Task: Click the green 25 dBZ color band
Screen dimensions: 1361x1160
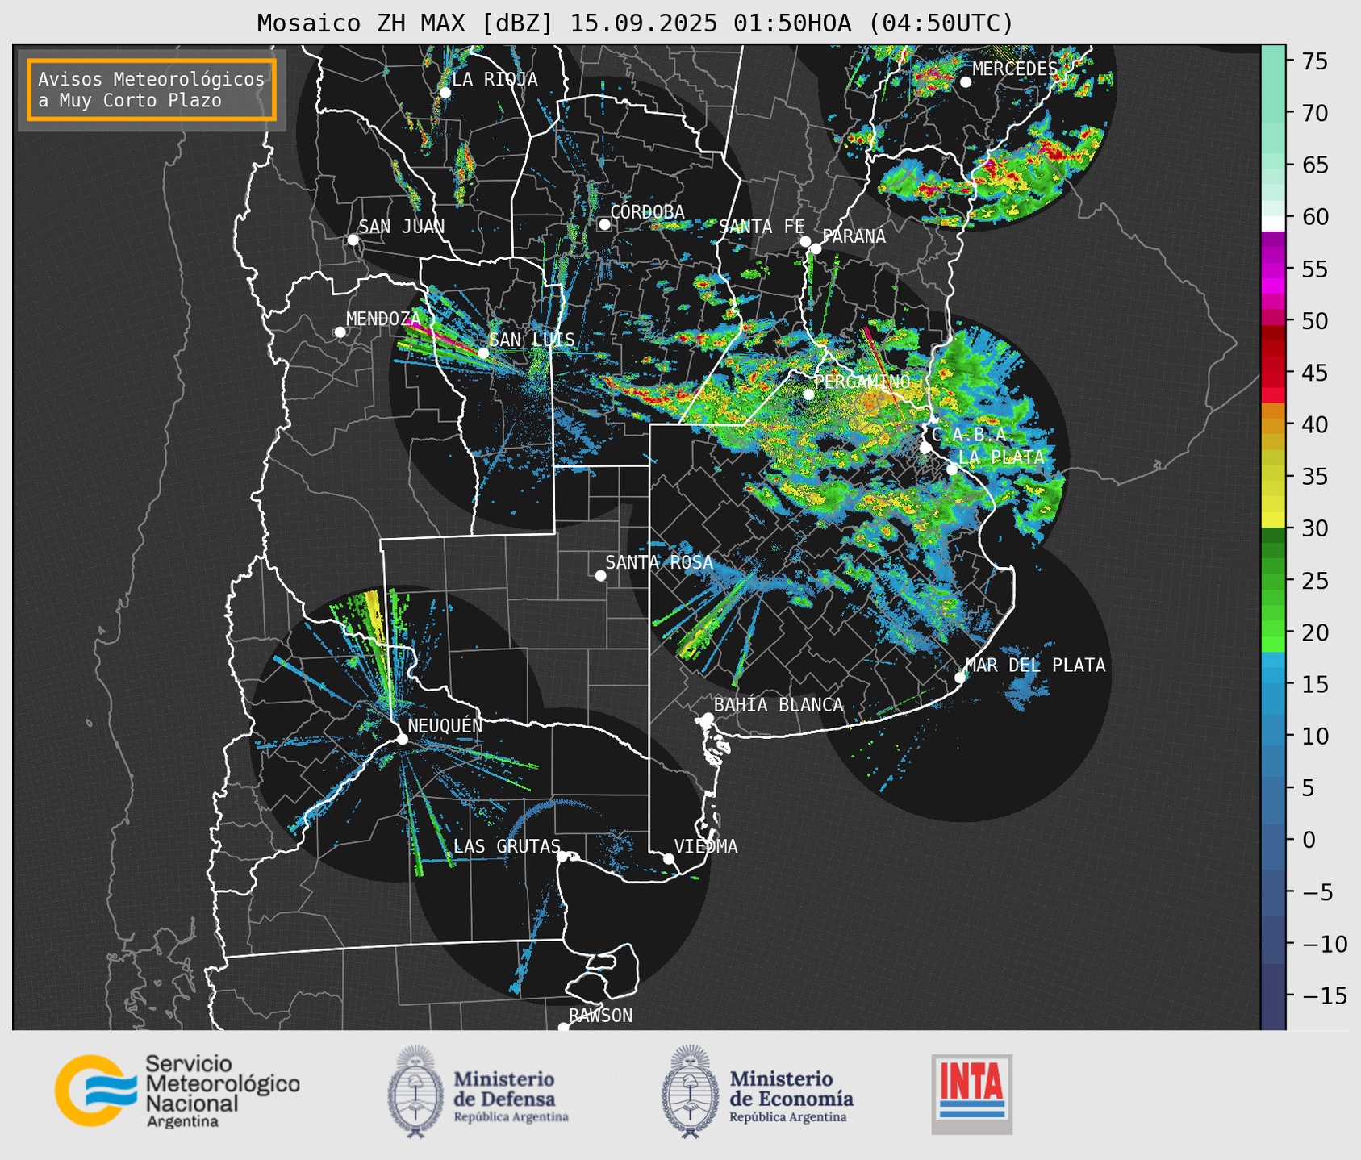Action: 1273,582
